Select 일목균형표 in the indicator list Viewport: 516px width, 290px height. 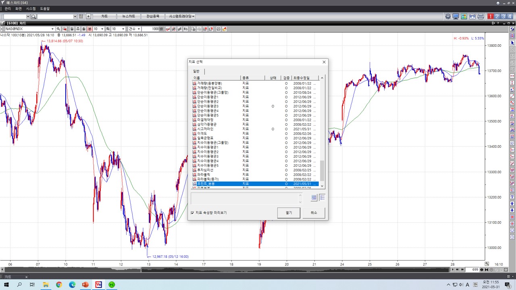click(x=205, y=138)
